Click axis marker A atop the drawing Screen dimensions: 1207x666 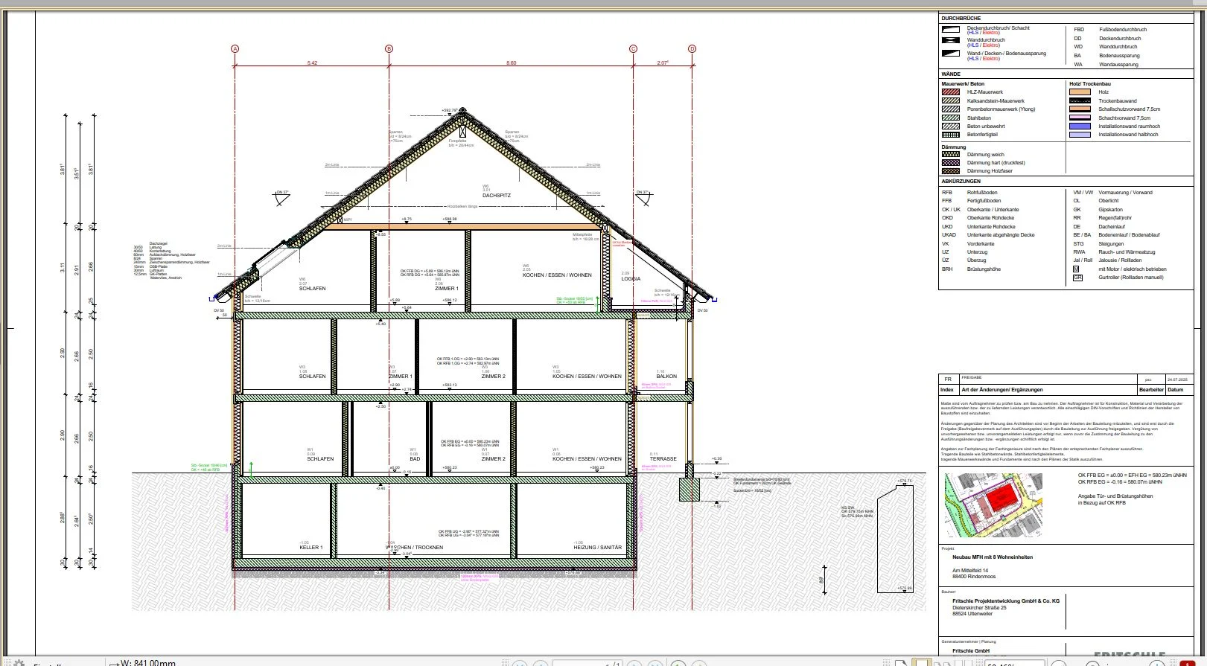click(x=235, y=49)
